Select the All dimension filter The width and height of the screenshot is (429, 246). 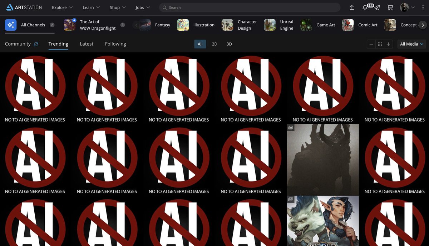tap(200, 44)
